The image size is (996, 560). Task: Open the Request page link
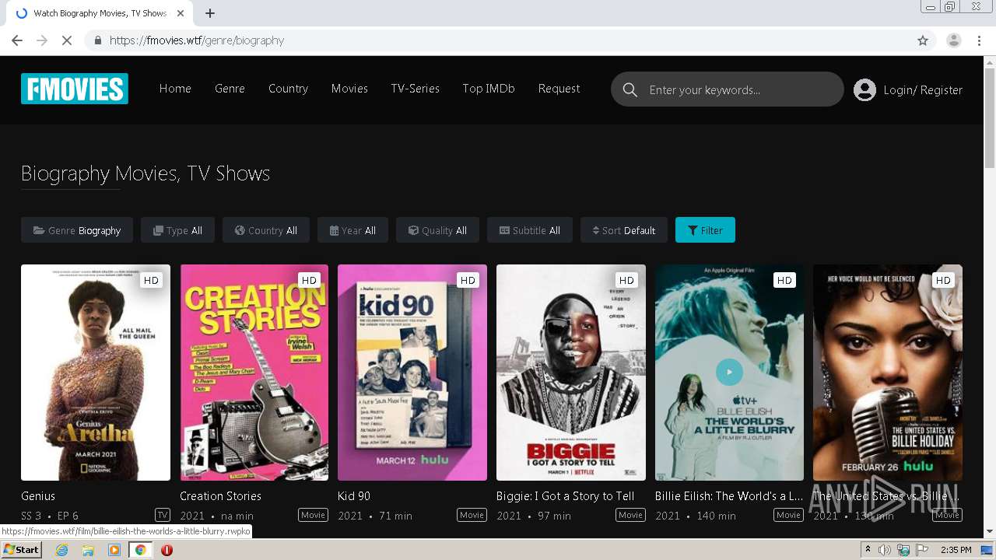pos(559,89)
